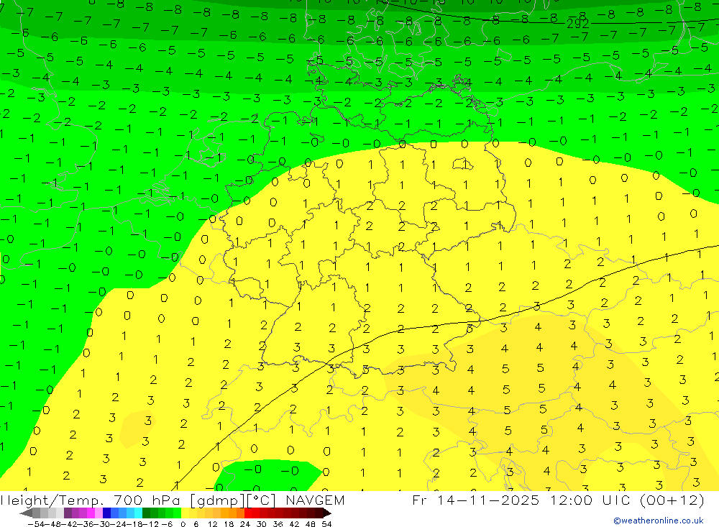This screenshot has height=527, width=719.
Task: Select the 24 tick label on color scale
Action: tap(245, 524)
